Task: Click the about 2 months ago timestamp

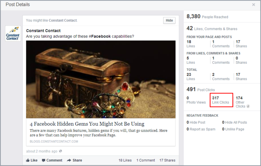Action: [x=42, y=151]
